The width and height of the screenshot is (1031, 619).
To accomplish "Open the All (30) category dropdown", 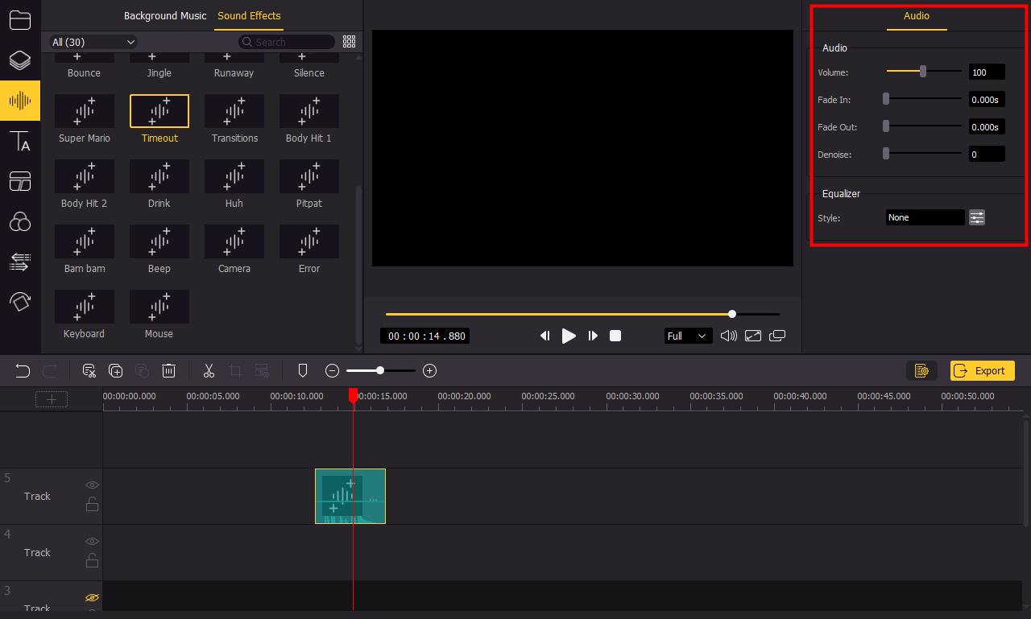I will [93, 42].
